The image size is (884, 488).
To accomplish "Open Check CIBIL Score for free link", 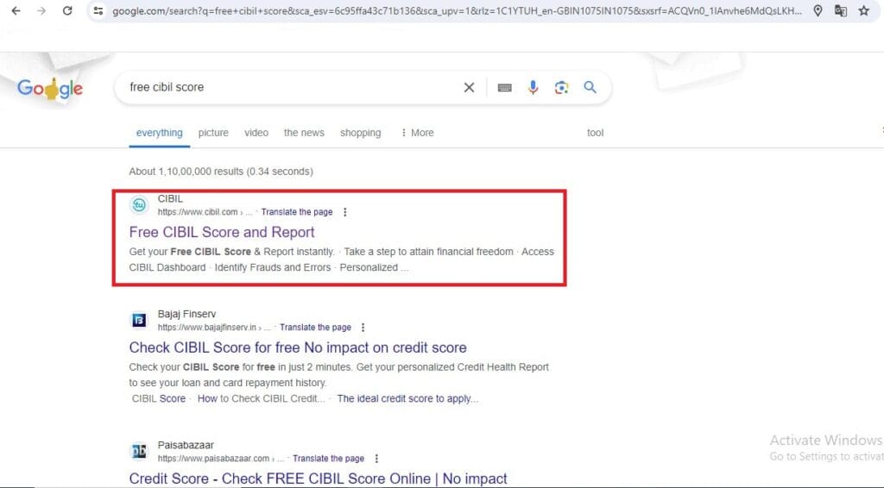I will click(x=298, y=347).
